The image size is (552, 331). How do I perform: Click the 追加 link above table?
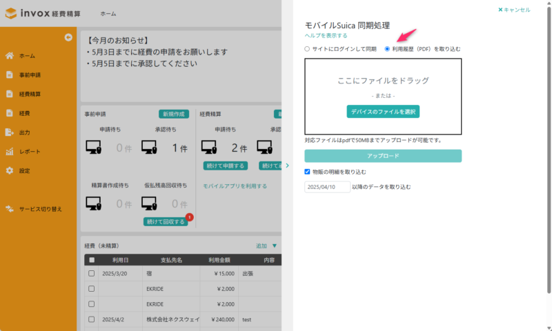262,246
